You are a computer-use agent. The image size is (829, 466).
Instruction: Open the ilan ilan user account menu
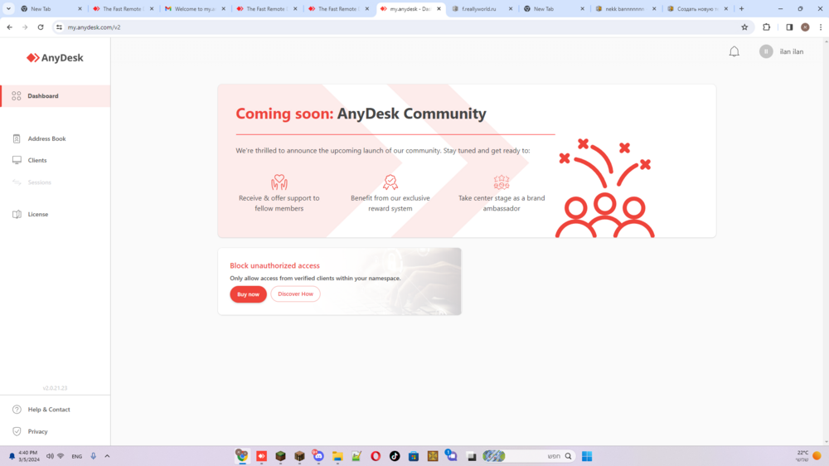point(782,51)
